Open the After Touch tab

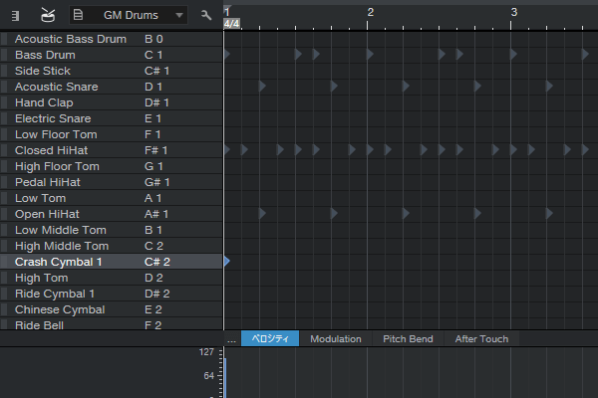[481, 339]
